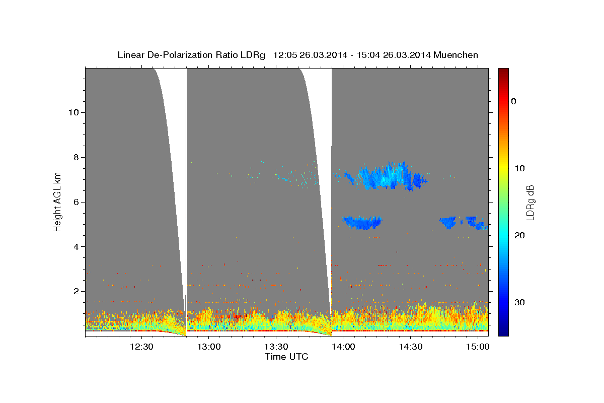Viewport: 604px width, 403px height.
Task: Click the dark blue bottom of the colorbar
Action: [503, 330]
